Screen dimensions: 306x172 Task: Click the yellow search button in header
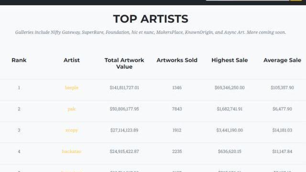tap(296, 0)
